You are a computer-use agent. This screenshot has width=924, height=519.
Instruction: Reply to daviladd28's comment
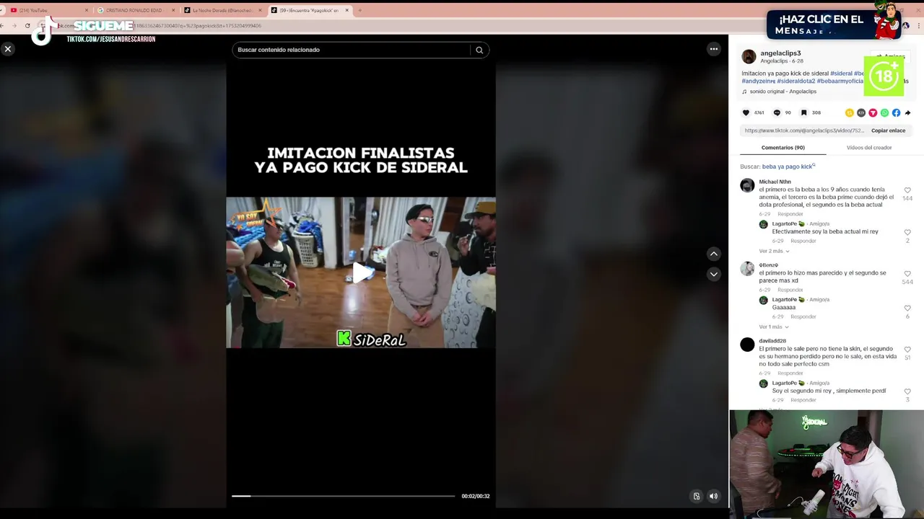(790, 373)
